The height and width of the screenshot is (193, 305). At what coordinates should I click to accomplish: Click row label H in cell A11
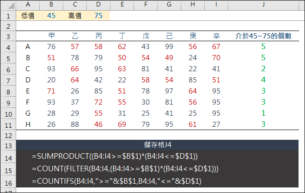point(28,124)
